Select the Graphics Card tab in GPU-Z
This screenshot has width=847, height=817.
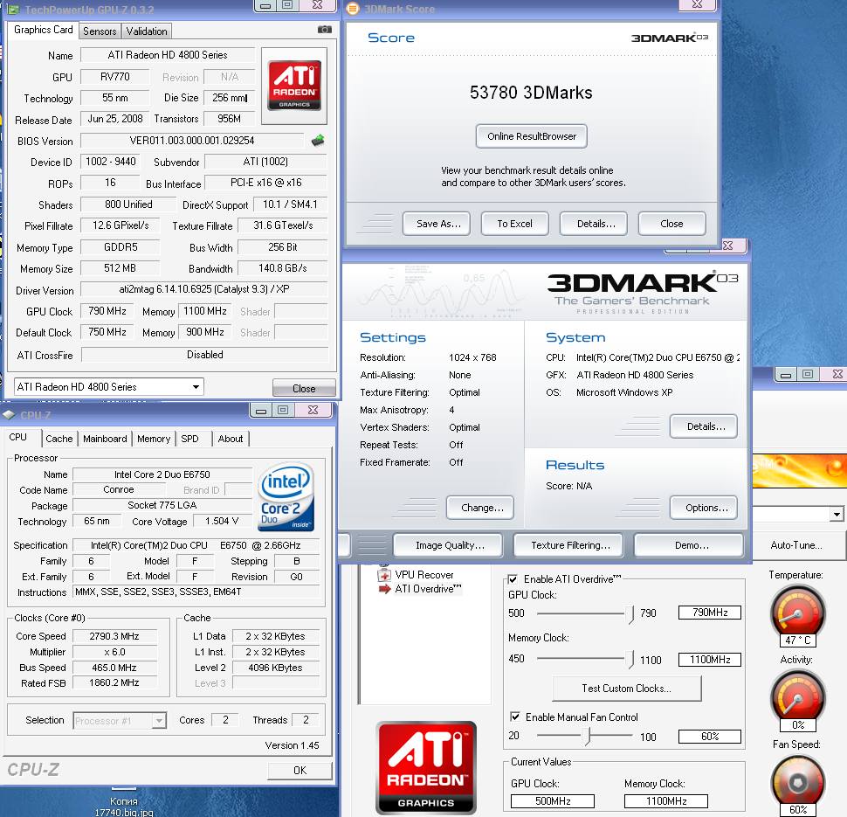click(43, 30)
